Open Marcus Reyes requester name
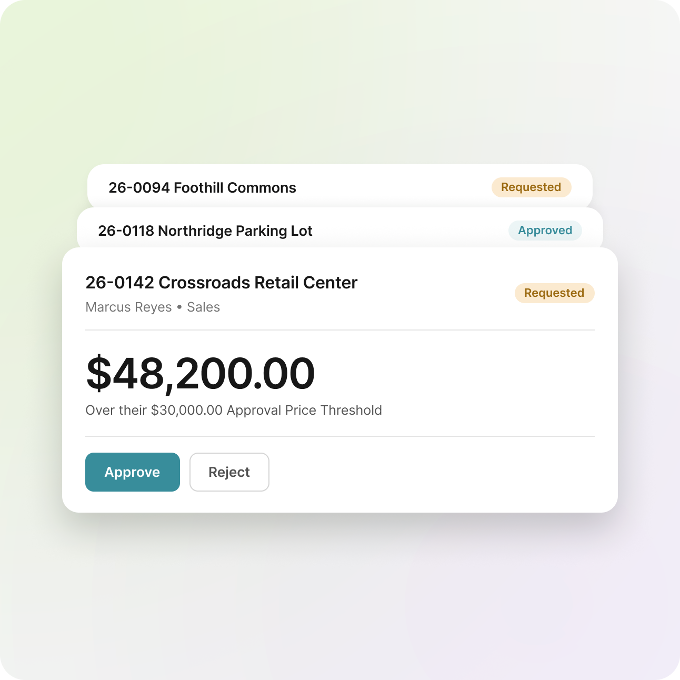 coord(128,307)
